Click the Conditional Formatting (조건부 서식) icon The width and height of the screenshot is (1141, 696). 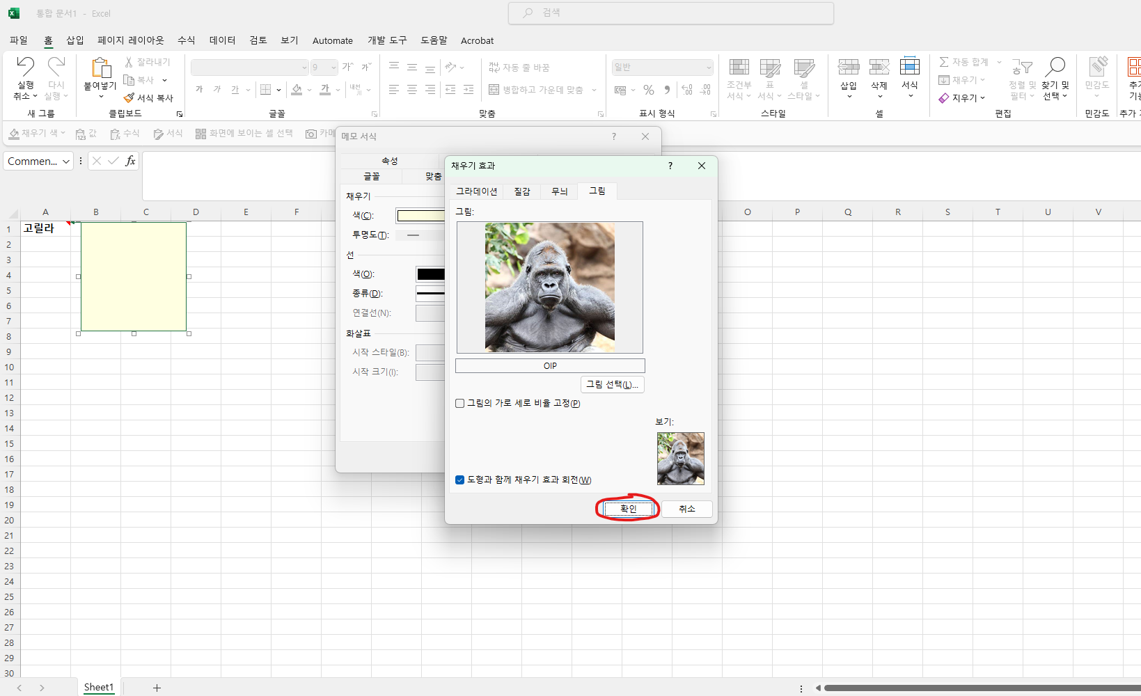[x=739, y=68]
